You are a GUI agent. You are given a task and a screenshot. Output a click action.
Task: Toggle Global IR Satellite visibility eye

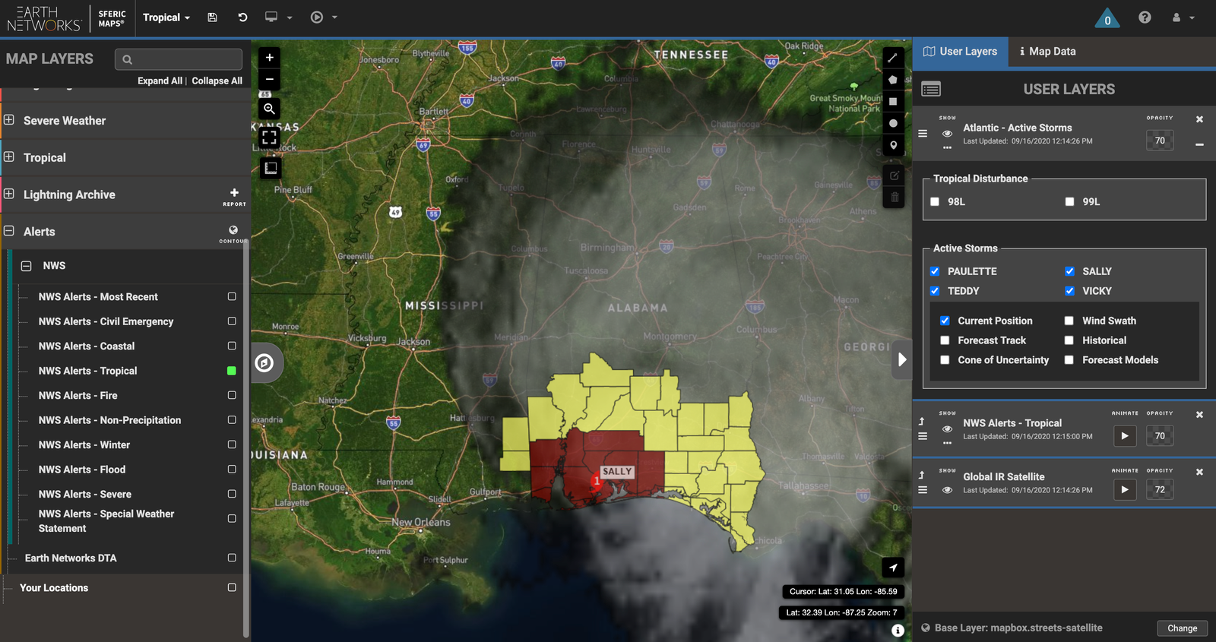point(947,490)
